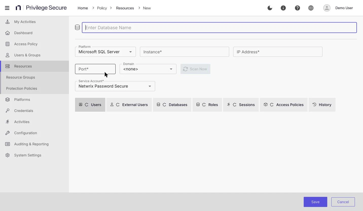Click the Activities running figure icon

click(x=8, y=122)
